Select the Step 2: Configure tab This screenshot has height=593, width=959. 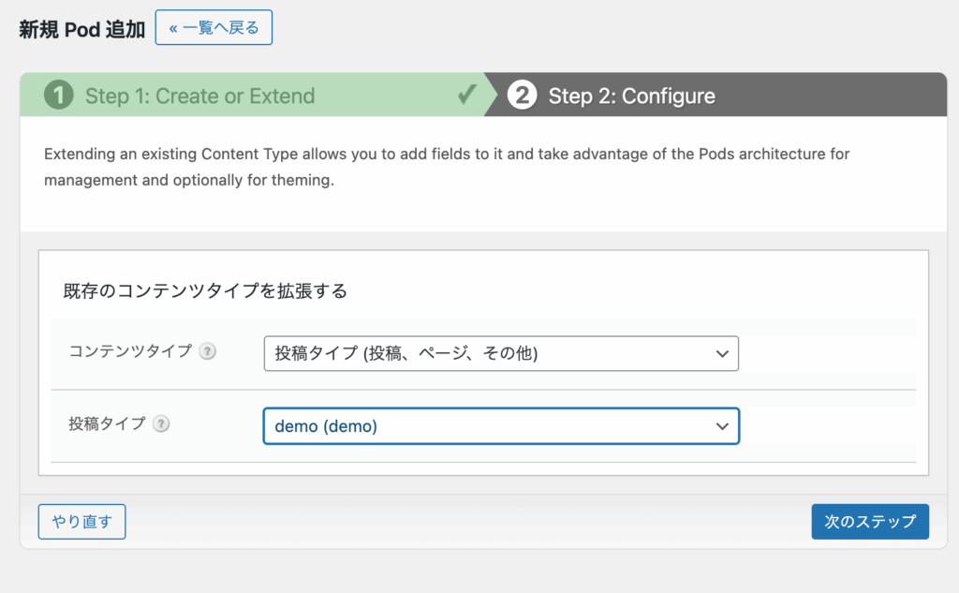point(631,96)
